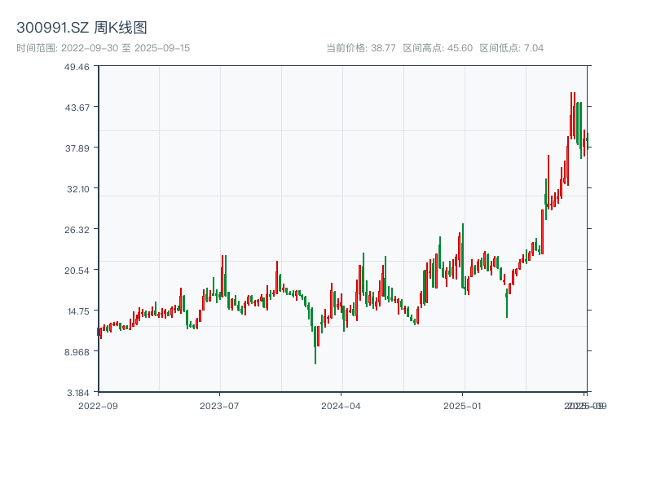Click the y-axis value 26.32
Screen dimensions: 652x489
pyautogui.click(x=77, y=230)
